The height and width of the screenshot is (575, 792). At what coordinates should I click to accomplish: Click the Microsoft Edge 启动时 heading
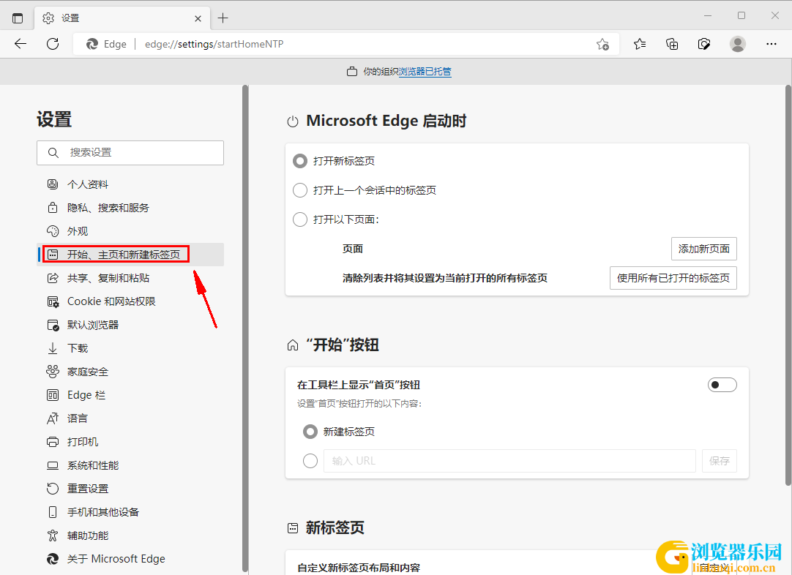coord(386,121)
